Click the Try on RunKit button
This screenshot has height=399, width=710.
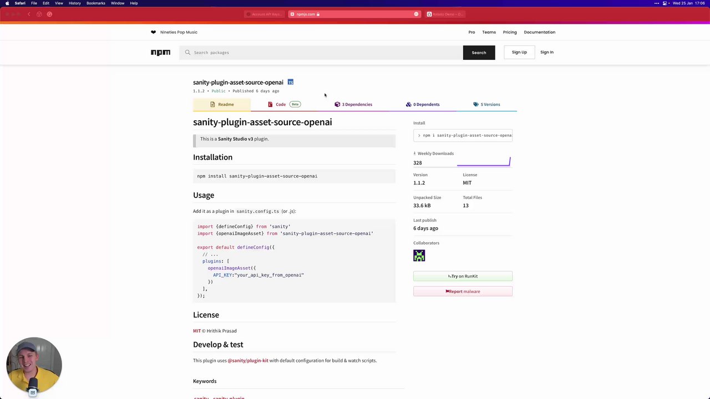463,276
